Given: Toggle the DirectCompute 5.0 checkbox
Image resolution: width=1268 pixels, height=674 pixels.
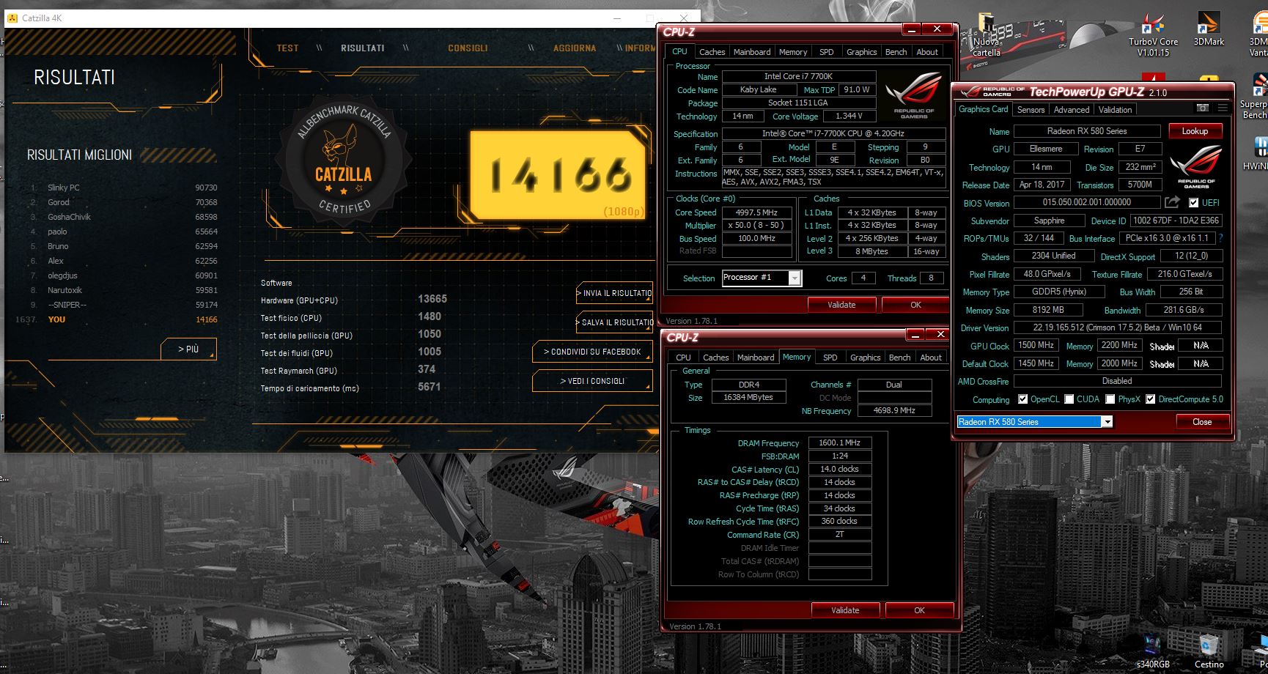Looking at the screenshot, I should (x=1151, y=399).
